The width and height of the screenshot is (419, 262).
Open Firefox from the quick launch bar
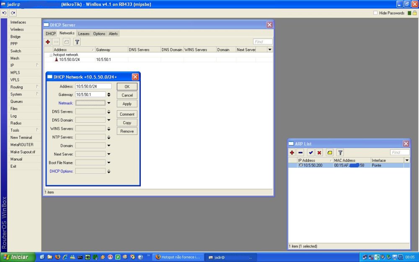57,257
